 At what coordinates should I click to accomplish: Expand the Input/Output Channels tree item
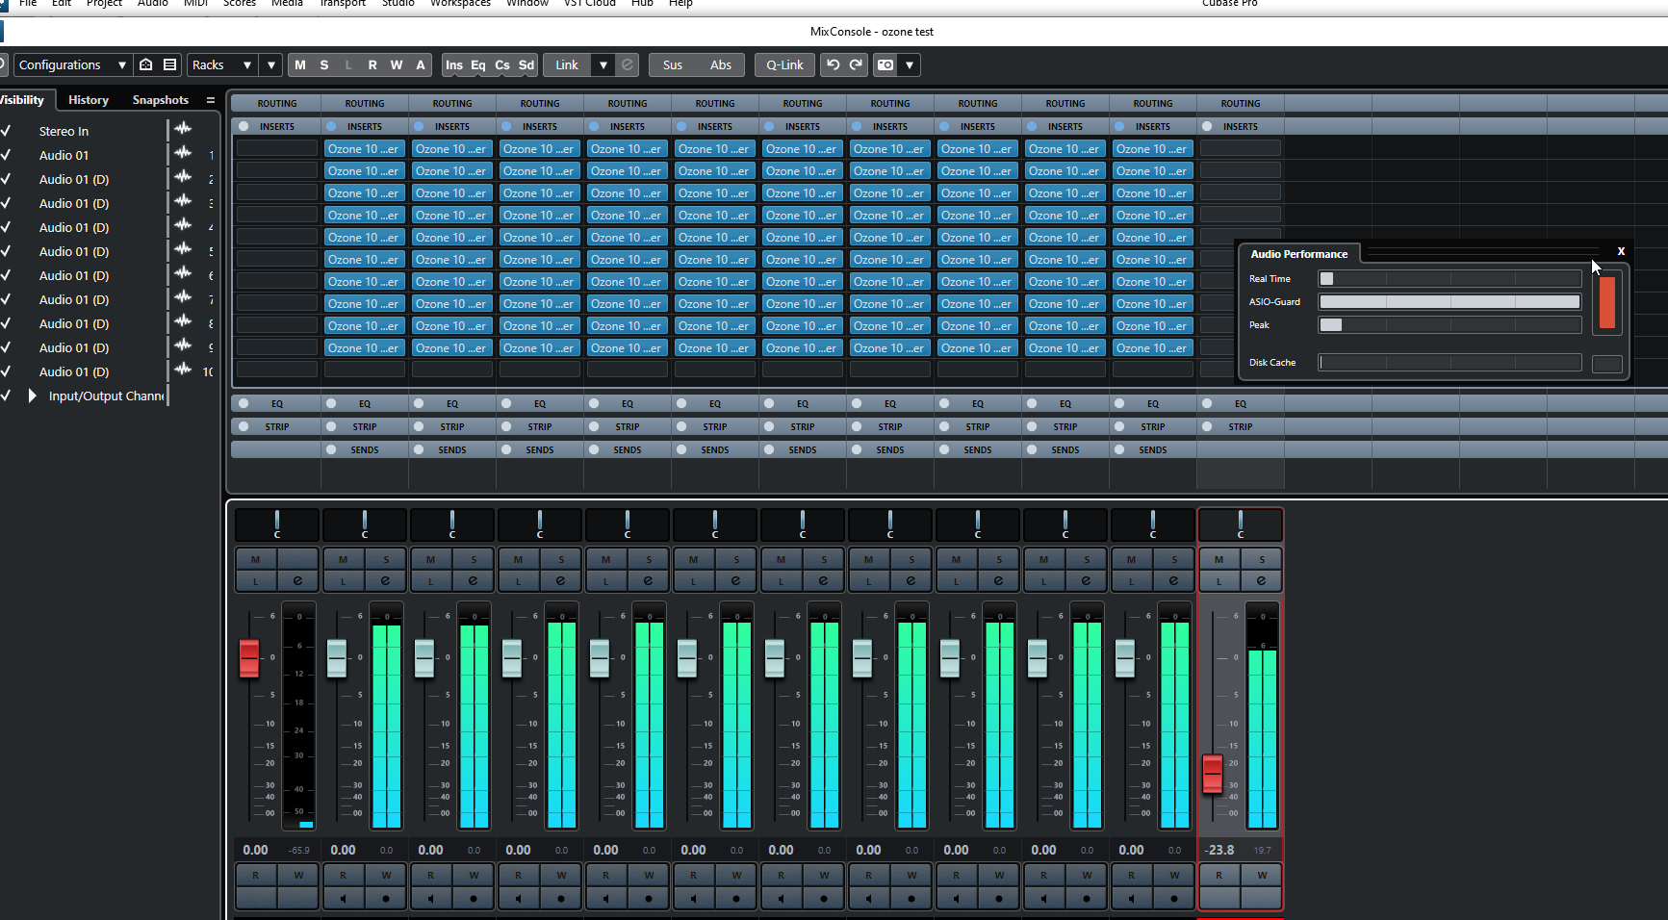pos(32,396)
